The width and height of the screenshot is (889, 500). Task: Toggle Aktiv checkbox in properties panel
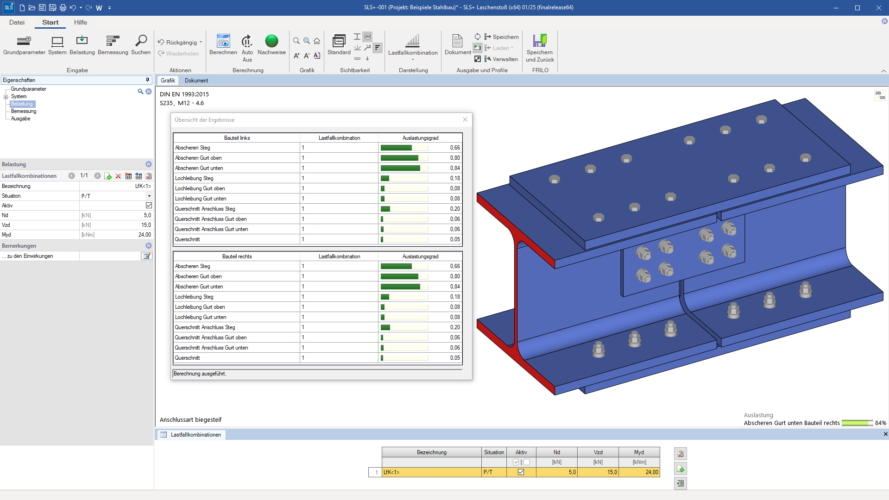[x=149, y=206]
